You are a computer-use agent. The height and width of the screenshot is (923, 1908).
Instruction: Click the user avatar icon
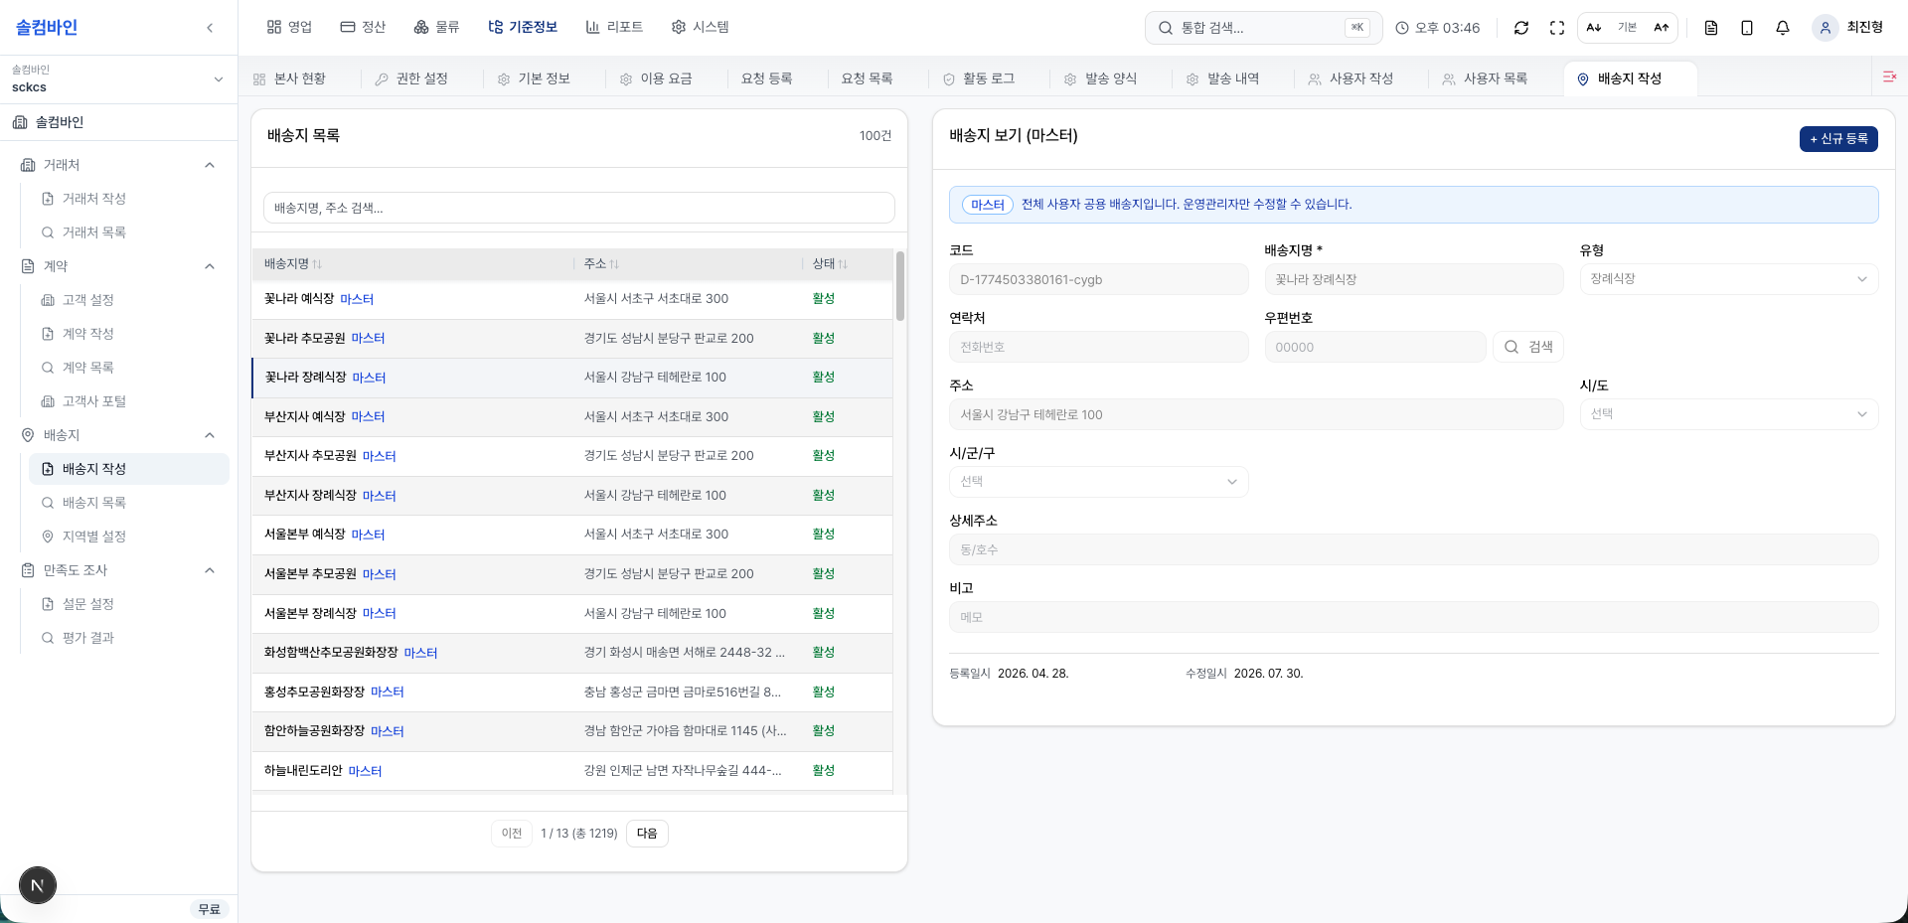[1825, 28]
